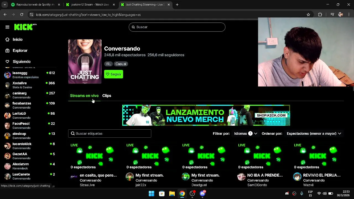This screenshot has height=199, width=354.
Task: Open 'REVIVIO EL PERUA...' stream title
Action: [322, 175]
